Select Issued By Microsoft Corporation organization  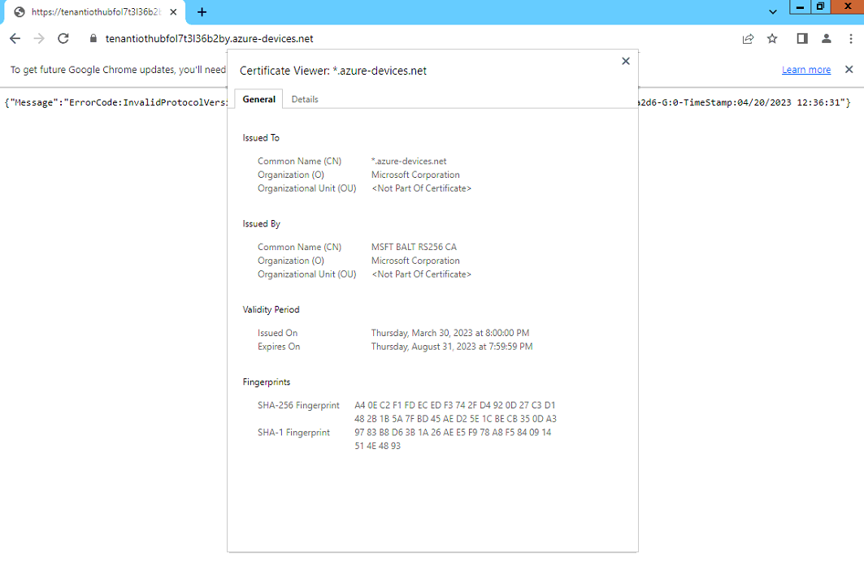[x=415, y=261]
